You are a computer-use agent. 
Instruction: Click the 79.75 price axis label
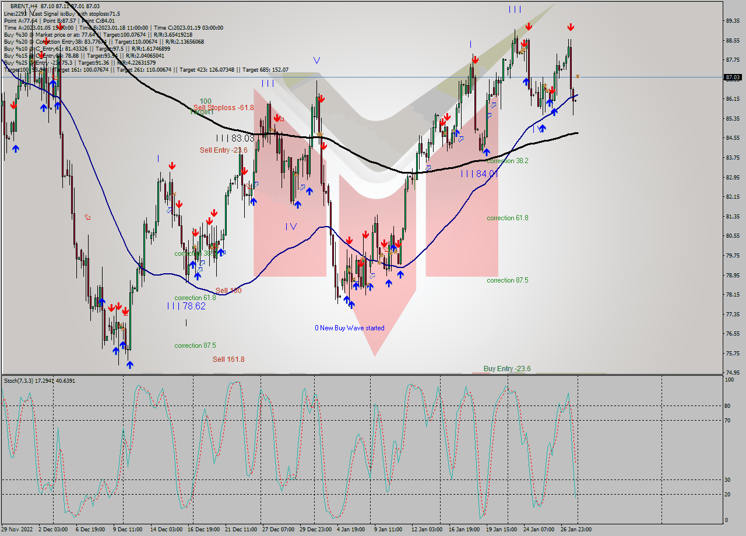coord(733,256)
